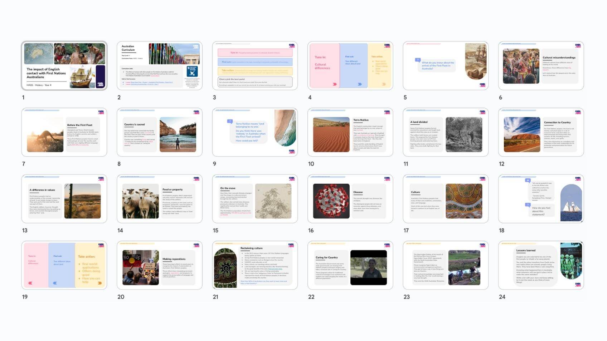Select slide 1 title thumbnail
Image resolution: width=607 pixels, height=341 pixels.
pos(64,66)
